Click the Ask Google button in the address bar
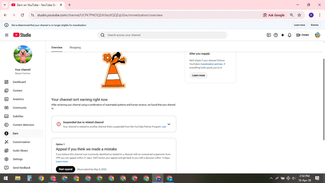Viewport: 325px width, 183px height. point(274,15)
